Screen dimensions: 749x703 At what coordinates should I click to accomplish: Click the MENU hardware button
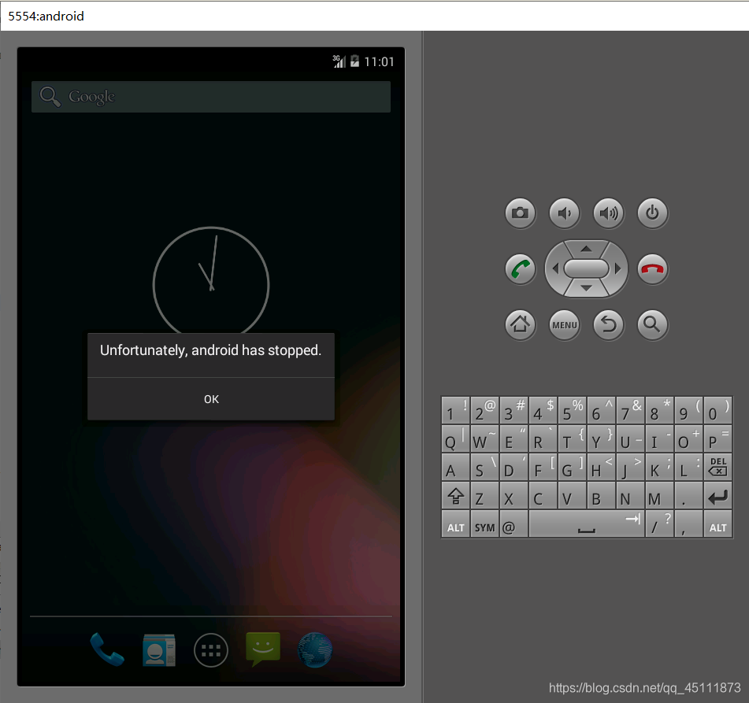(x=564, y=325)
